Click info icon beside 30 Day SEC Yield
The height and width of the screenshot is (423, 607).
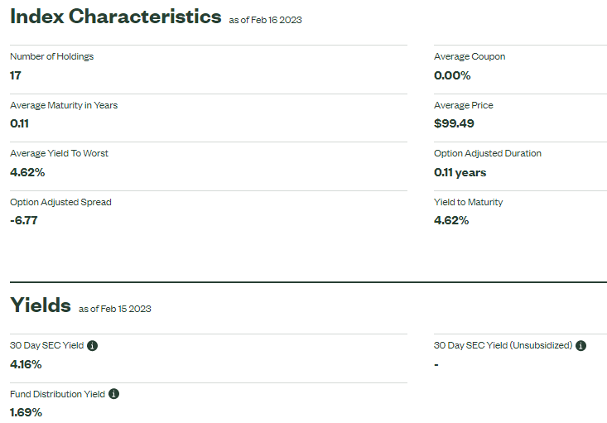[92, 345]
